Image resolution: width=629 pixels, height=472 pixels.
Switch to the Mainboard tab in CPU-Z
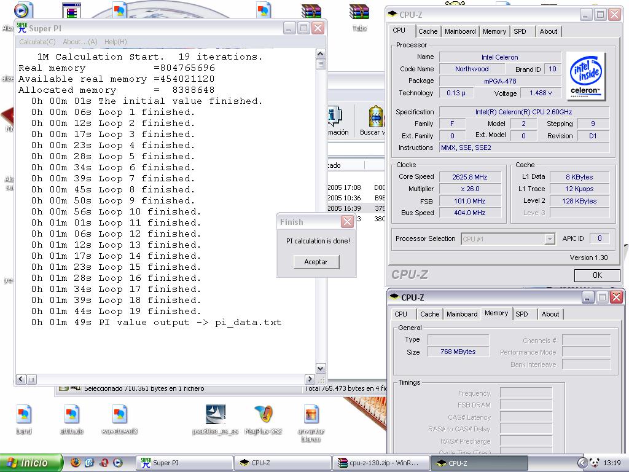point(460,31)
